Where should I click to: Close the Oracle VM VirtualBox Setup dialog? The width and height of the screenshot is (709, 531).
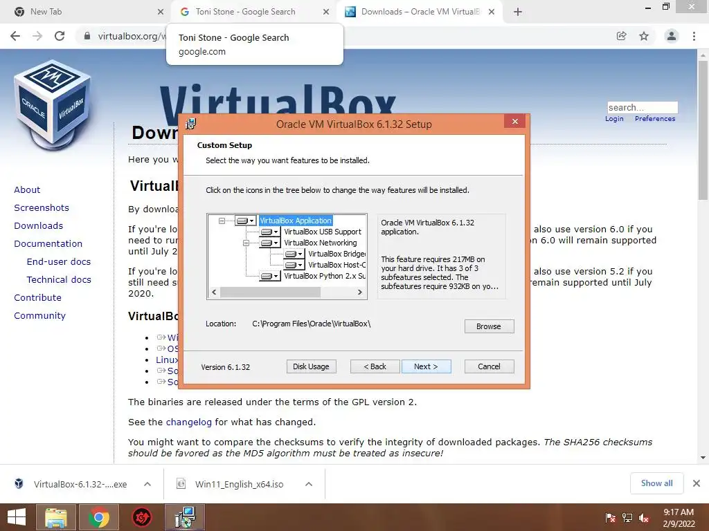[514, 122]
